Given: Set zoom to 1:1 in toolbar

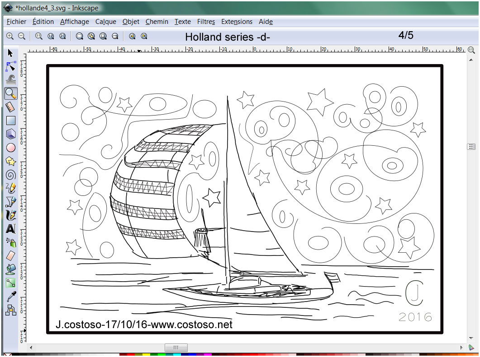Looking at the screenshot, I should coord(38,36).
